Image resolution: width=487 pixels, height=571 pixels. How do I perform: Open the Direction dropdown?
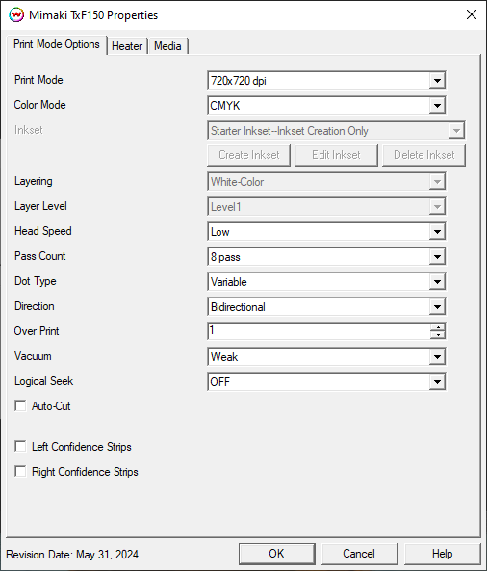coord(326,306)
